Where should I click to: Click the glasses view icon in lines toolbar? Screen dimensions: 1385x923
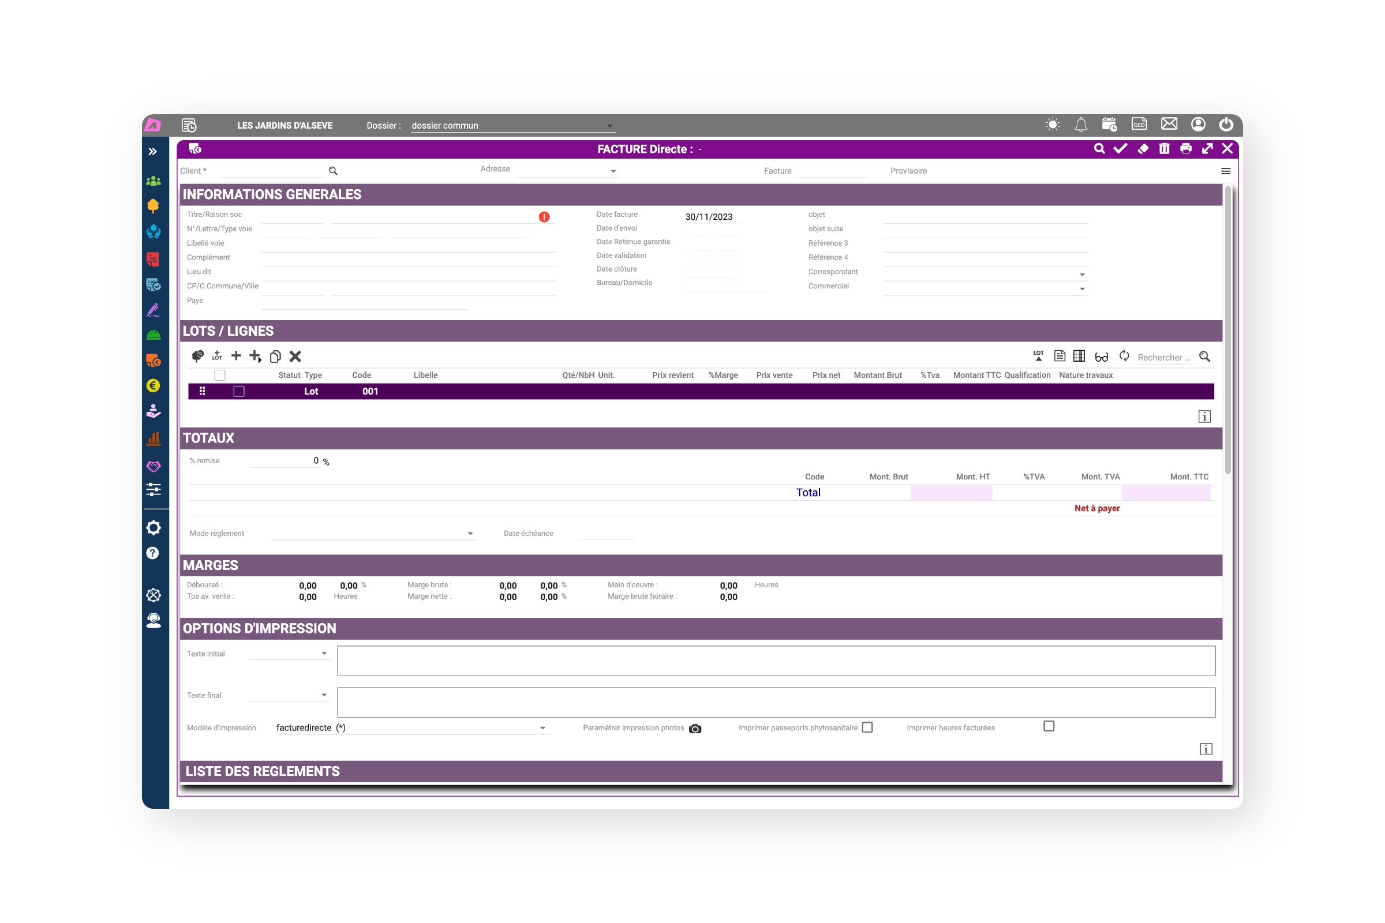tap(1101, 357)
